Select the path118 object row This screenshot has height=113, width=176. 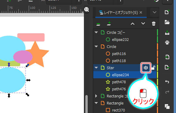[x=125, y=61]
